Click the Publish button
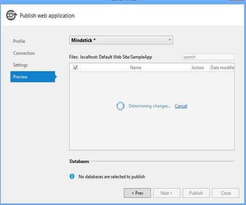Image resolution: width=246 pixels, height=205 pixels. click(x=196, y=193)
